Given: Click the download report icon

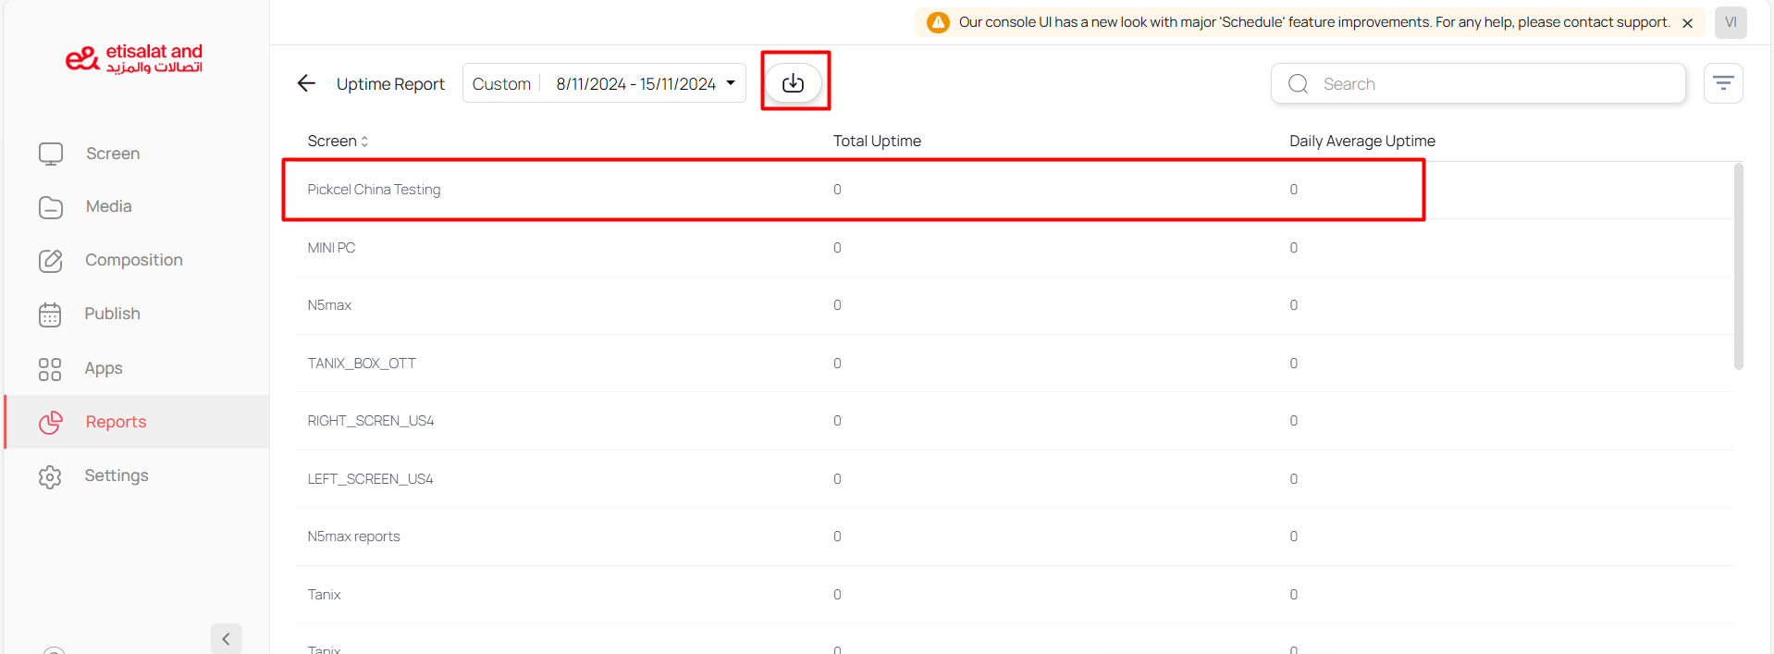Looking at the screenshot, I should pos(793,83).
